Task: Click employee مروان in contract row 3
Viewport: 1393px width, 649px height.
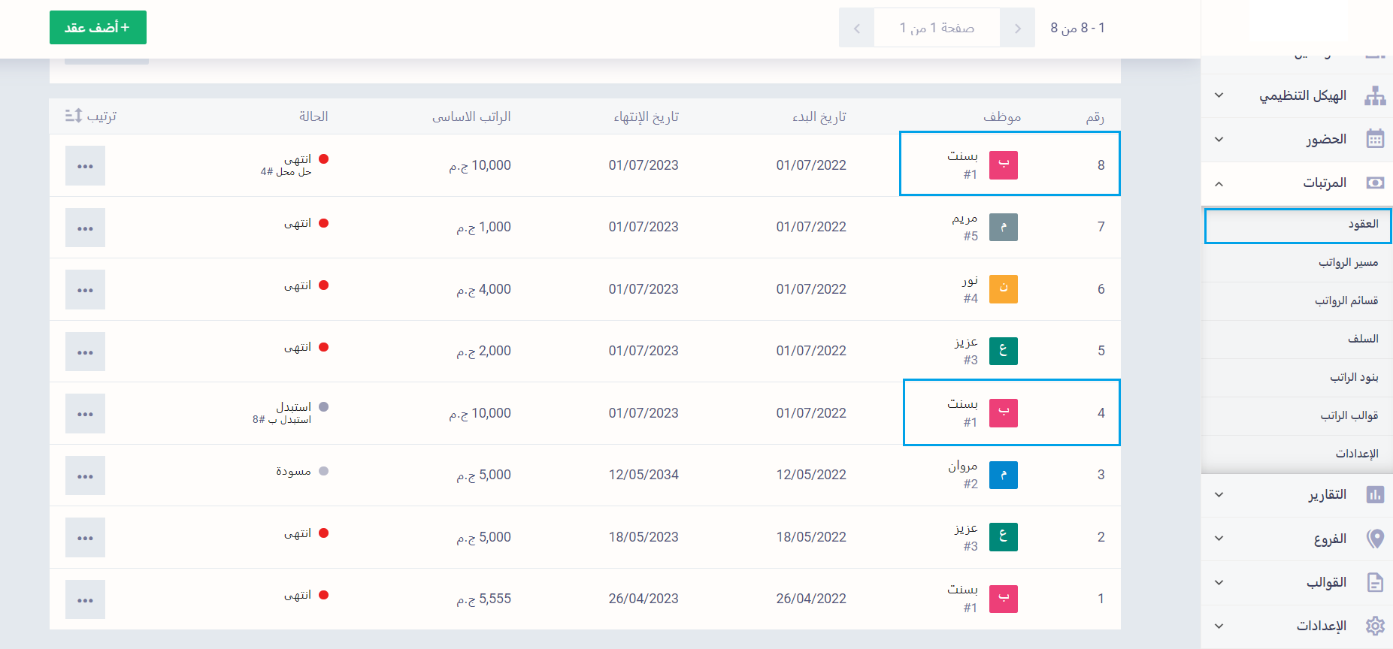Action: click(962, 466)
